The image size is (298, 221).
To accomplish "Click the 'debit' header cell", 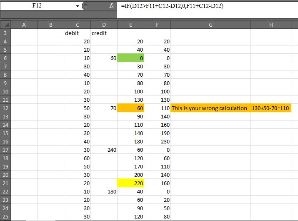I will (78, 33).
